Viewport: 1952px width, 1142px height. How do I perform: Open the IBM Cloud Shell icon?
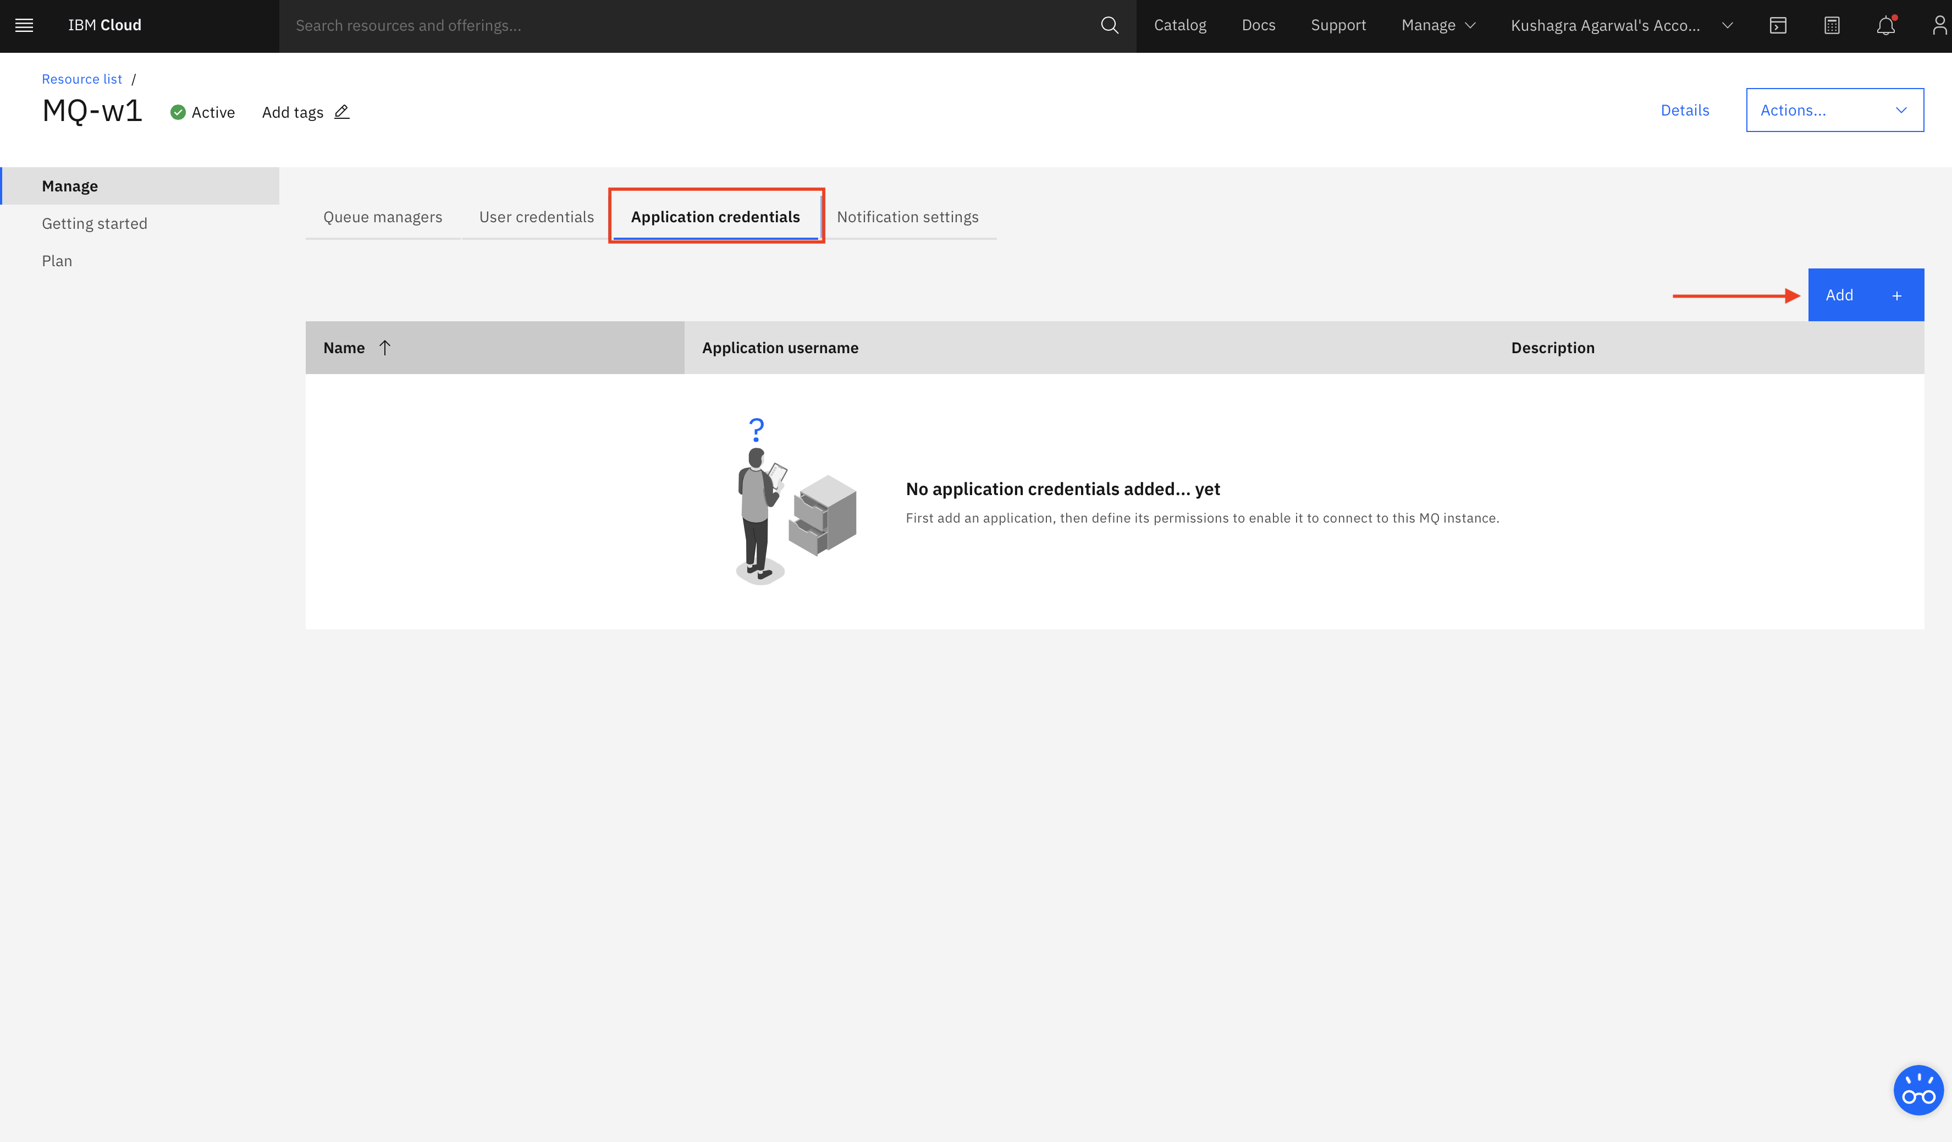[x=1778, y=25]
